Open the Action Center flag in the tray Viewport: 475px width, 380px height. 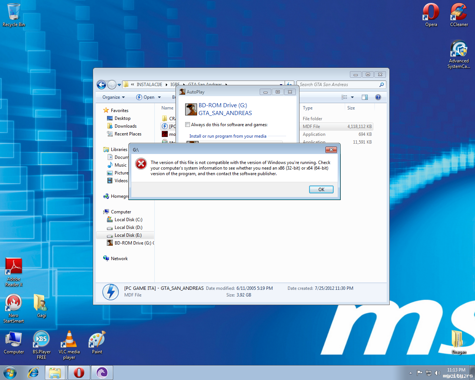click(x=419, y=373)
